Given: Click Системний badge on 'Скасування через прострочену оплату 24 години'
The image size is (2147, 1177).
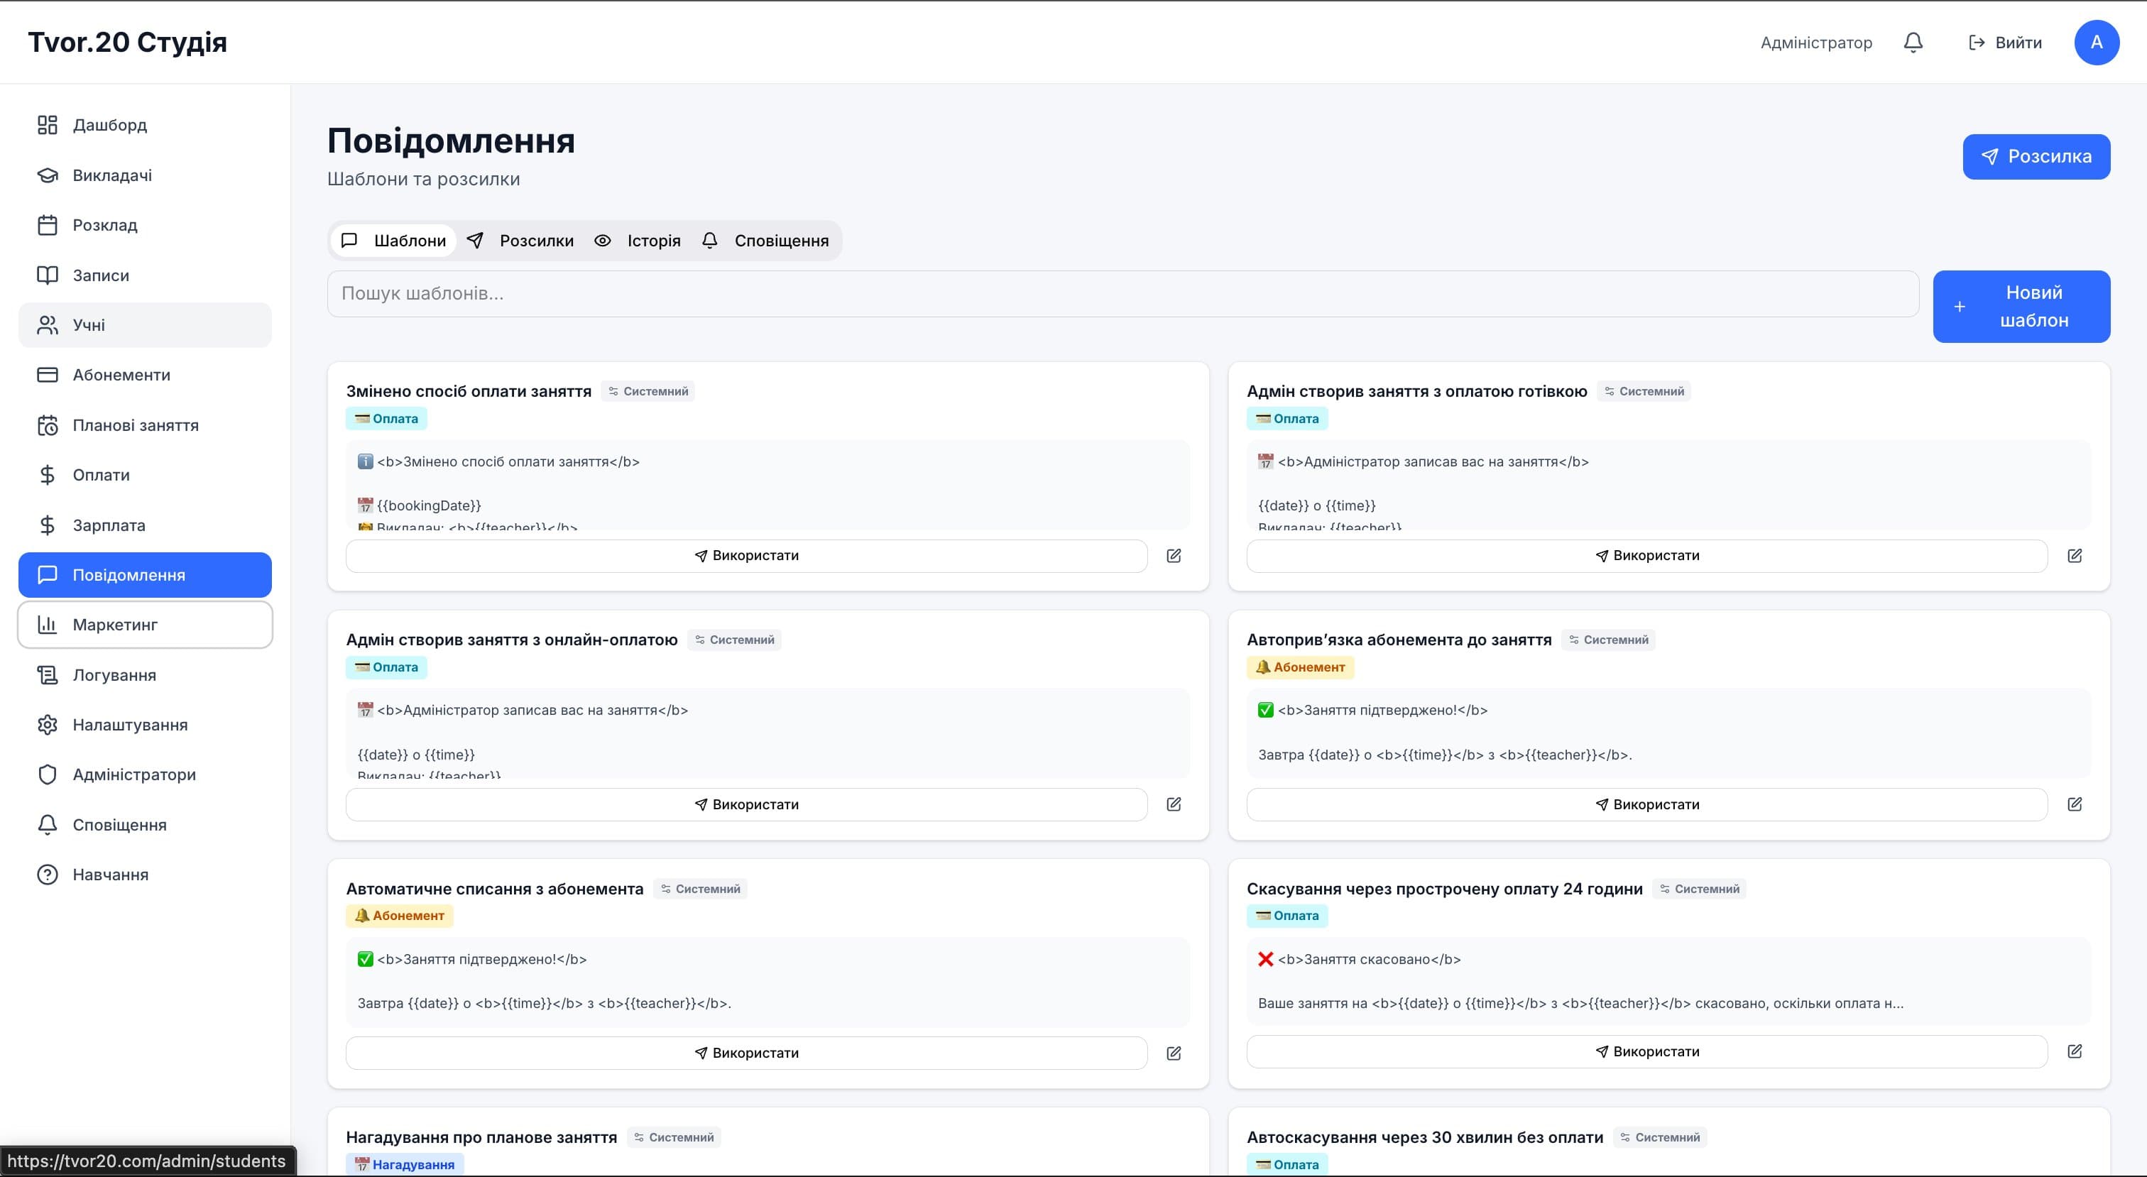Looking at the screenshot, I should click(1698, 889).
